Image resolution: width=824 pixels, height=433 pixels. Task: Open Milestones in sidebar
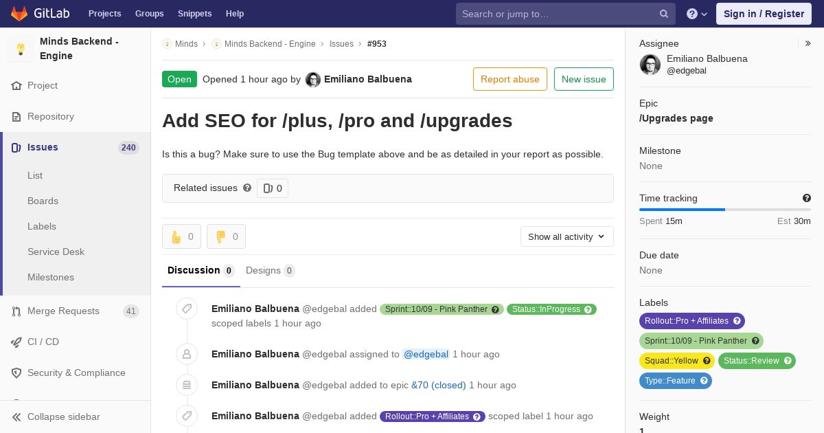[51, 278]
